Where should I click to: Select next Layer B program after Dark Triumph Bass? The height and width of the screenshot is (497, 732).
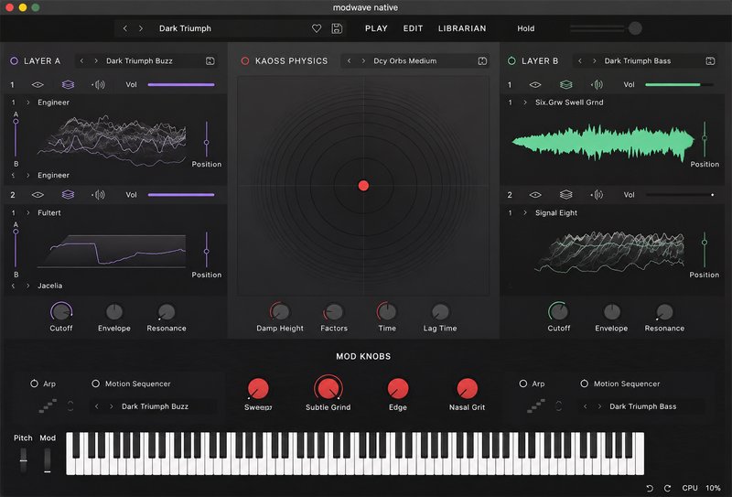594,60
